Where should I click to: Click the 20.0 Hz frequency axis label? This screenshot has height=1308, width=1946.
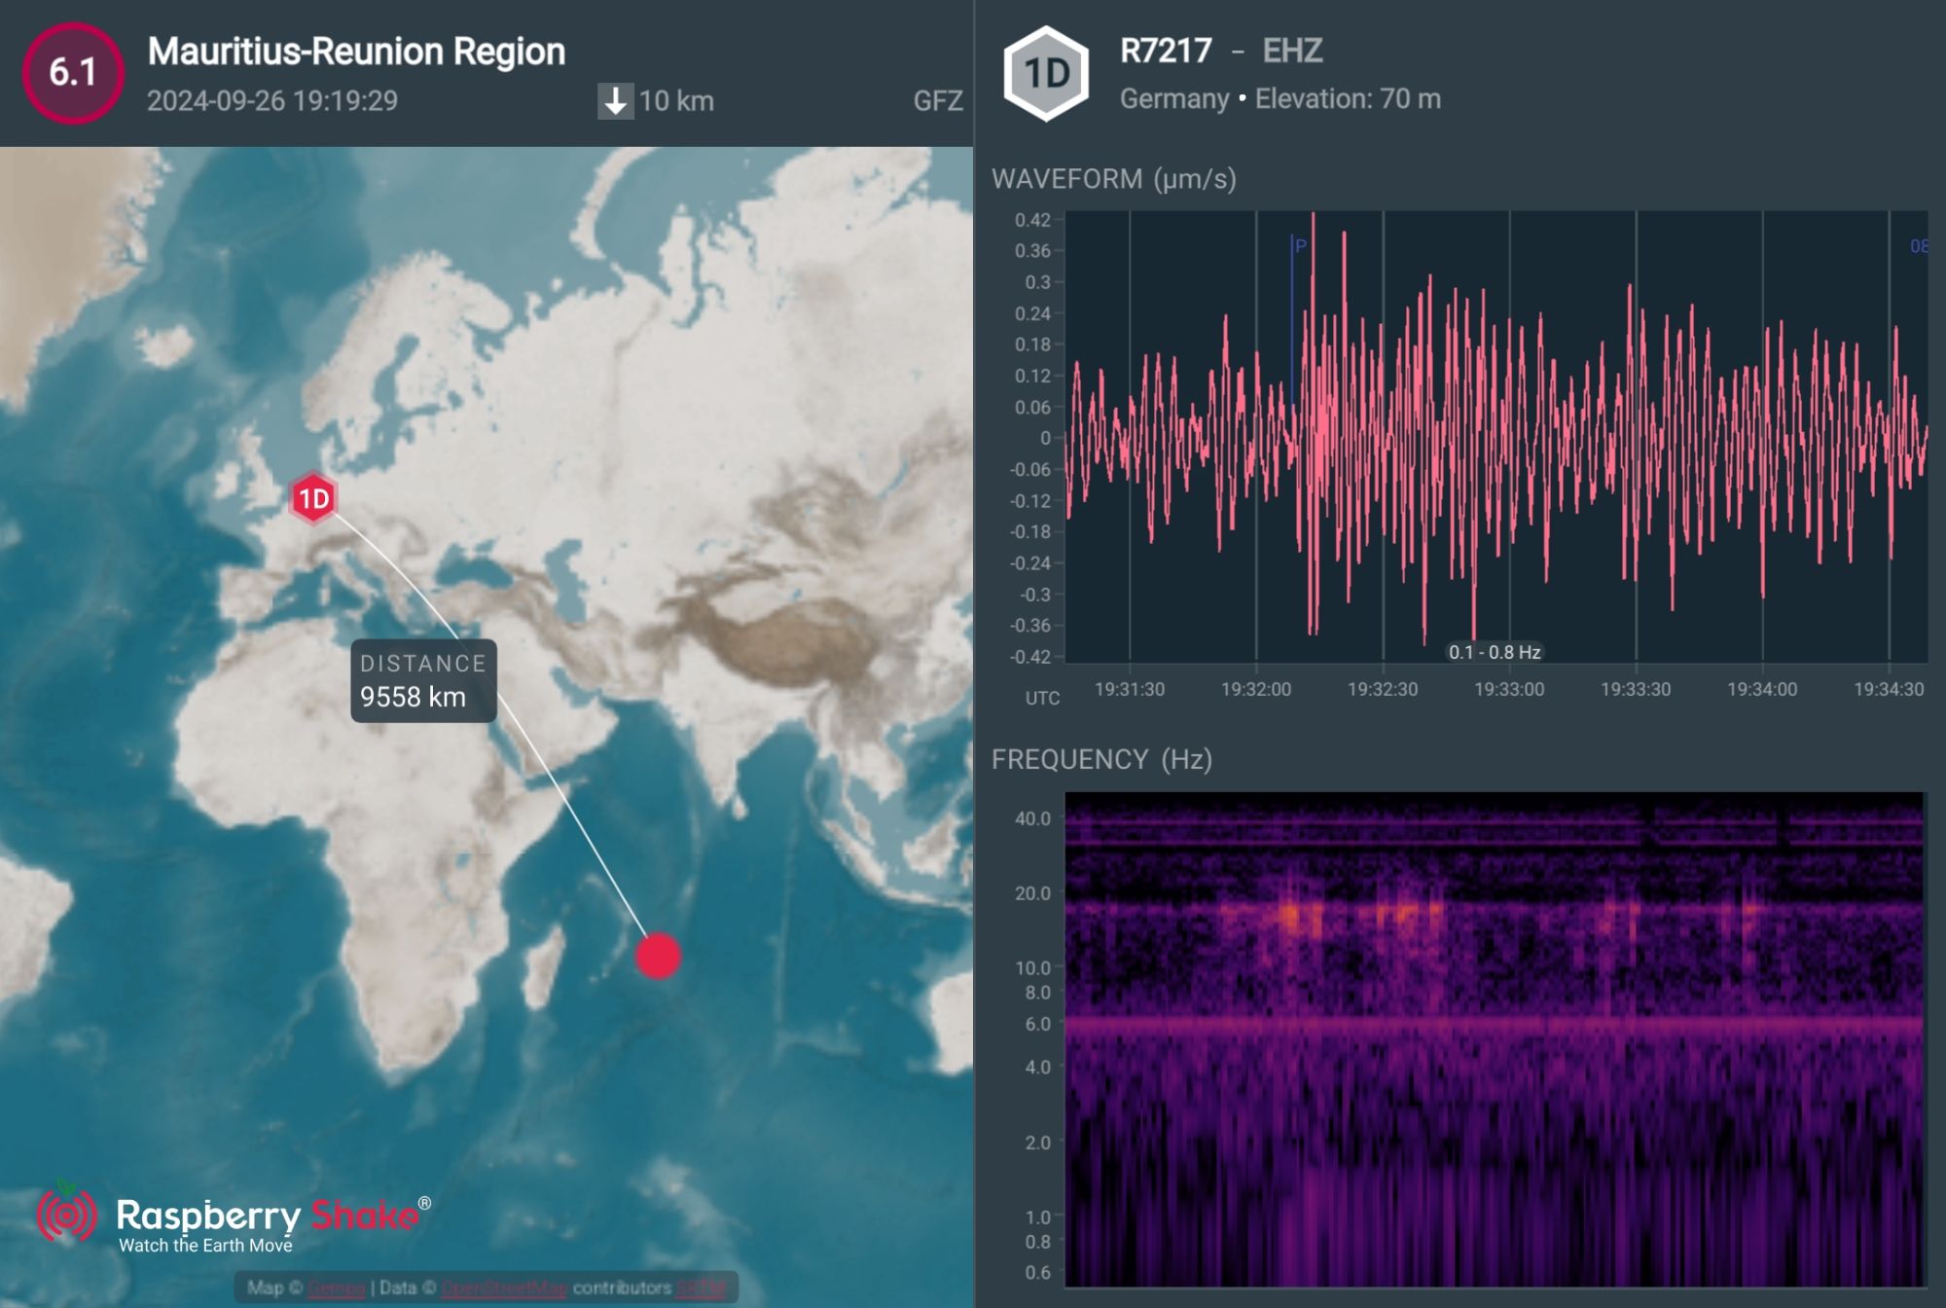[x=1032, y=893]
